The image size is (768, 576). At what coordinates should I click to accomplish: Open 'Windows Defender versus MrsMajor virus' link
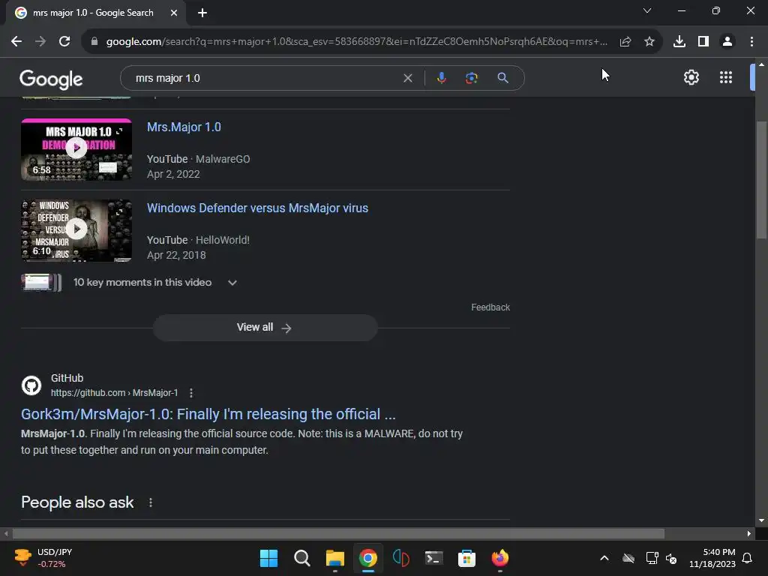(258, 208)
